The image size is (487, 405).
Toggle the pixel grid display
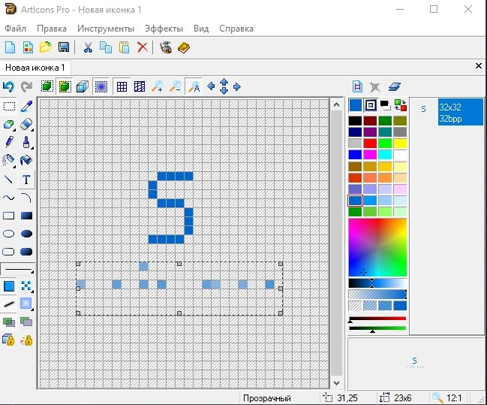point(122,86)
